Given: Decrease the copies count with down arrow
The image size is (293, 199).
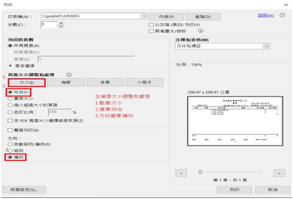Looking at the screenshot, I should [x=61, y=27].
